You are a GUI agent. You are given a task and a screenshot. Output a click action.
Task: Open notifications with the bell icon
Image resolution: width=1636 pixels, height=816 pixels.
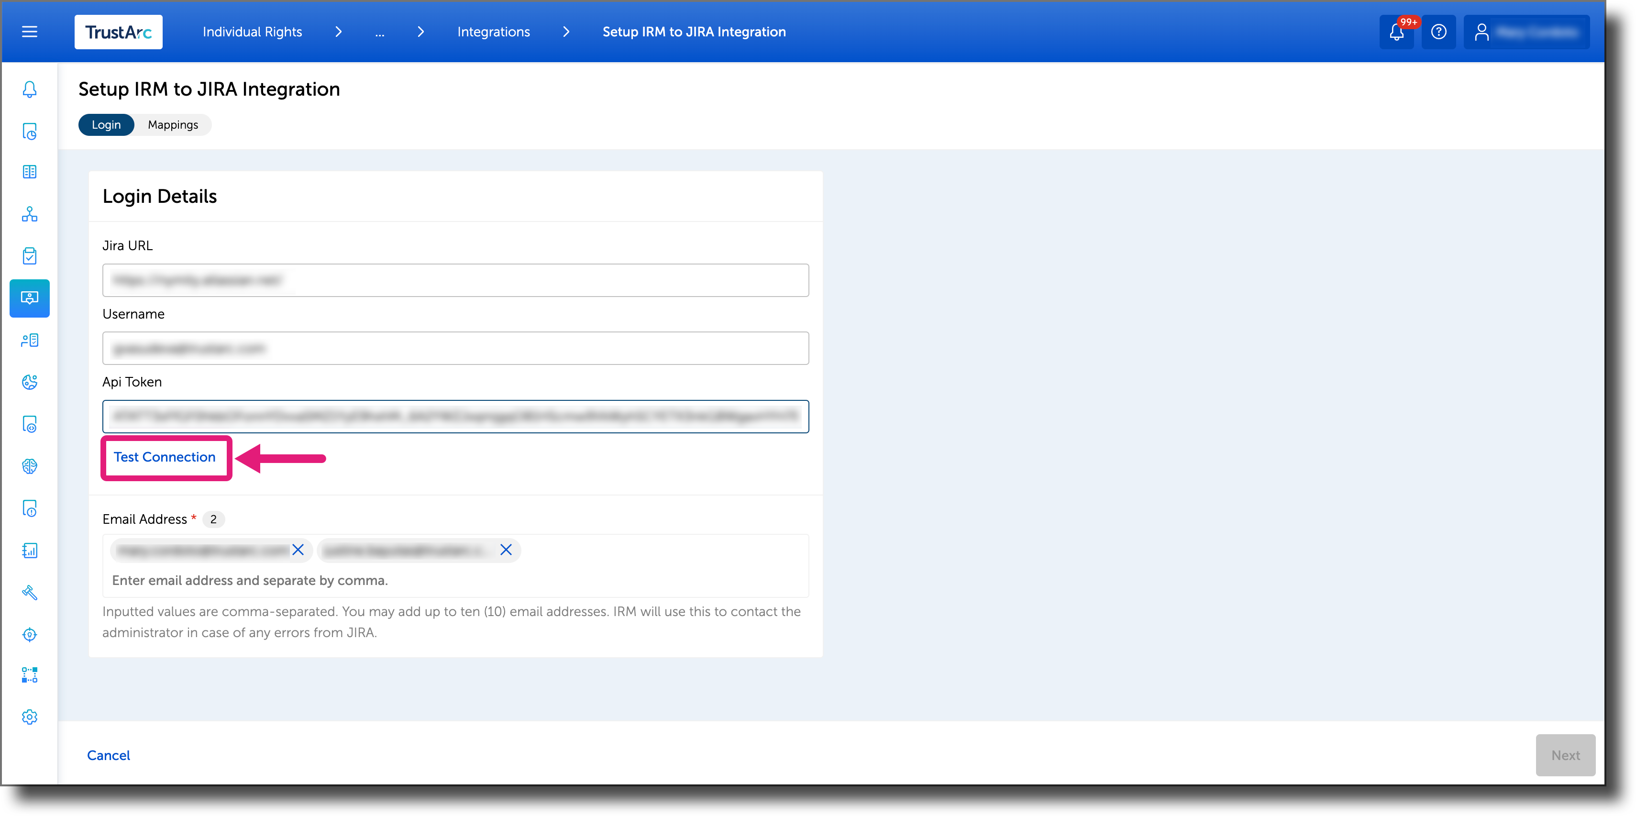click(1396, 32)
